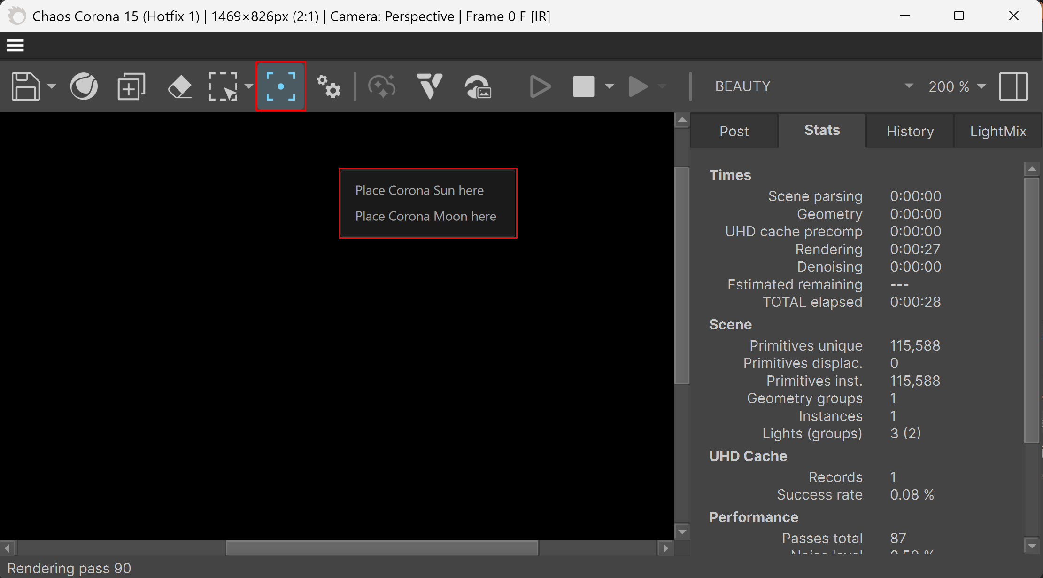Open the double-gear render settings icon
This screenshot has width=1043, height=578.
(328, 86)
